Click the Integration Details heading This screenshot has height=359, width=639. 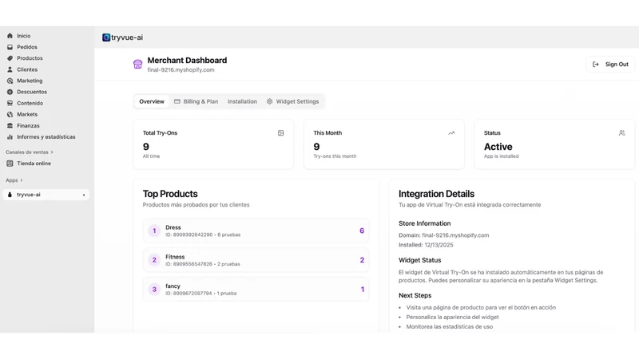coord(436,194)
